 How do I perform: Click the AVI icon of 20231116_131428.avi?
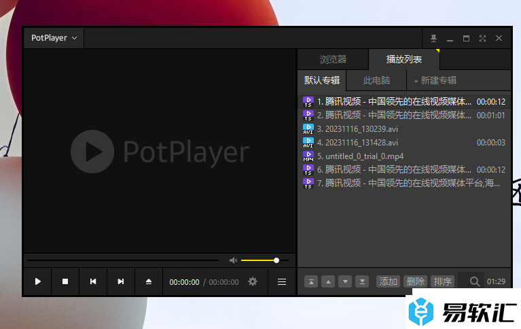(308, 143)
